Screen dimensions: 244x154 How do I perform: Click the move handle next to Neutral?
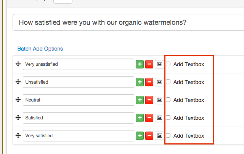point(18,100)
